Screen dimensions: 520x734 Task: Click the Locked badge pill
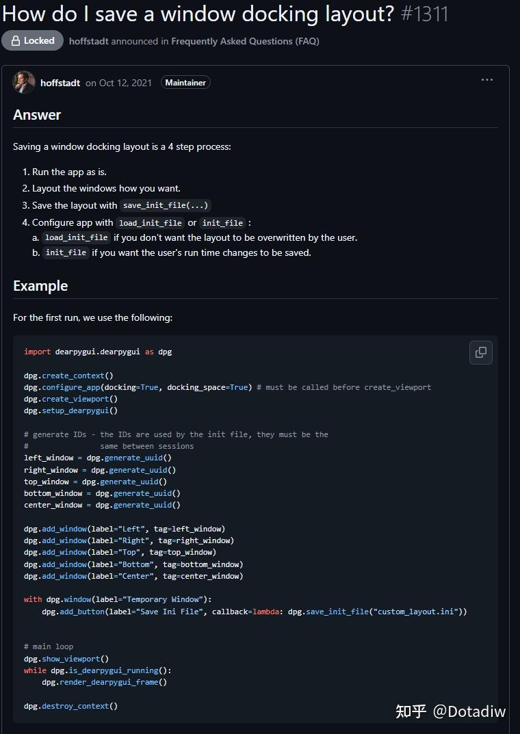pos(32,40)
